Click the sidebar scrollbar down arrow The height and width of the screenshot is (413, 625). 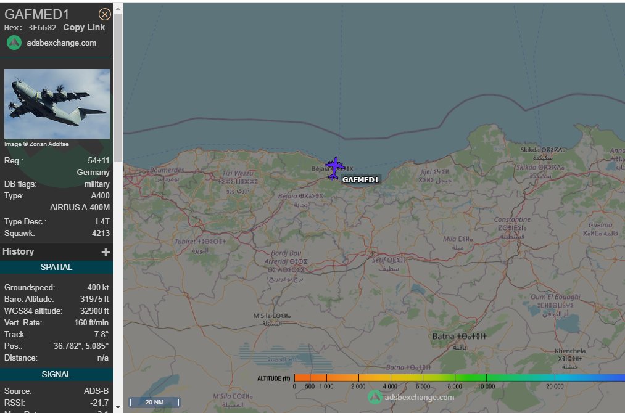(118, 407)
